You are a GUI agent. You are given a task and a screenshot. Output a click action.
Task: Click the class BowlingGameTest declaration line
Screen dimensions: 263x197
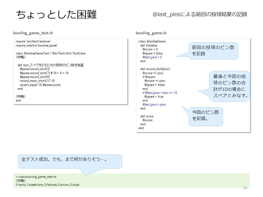click(51, 53)
